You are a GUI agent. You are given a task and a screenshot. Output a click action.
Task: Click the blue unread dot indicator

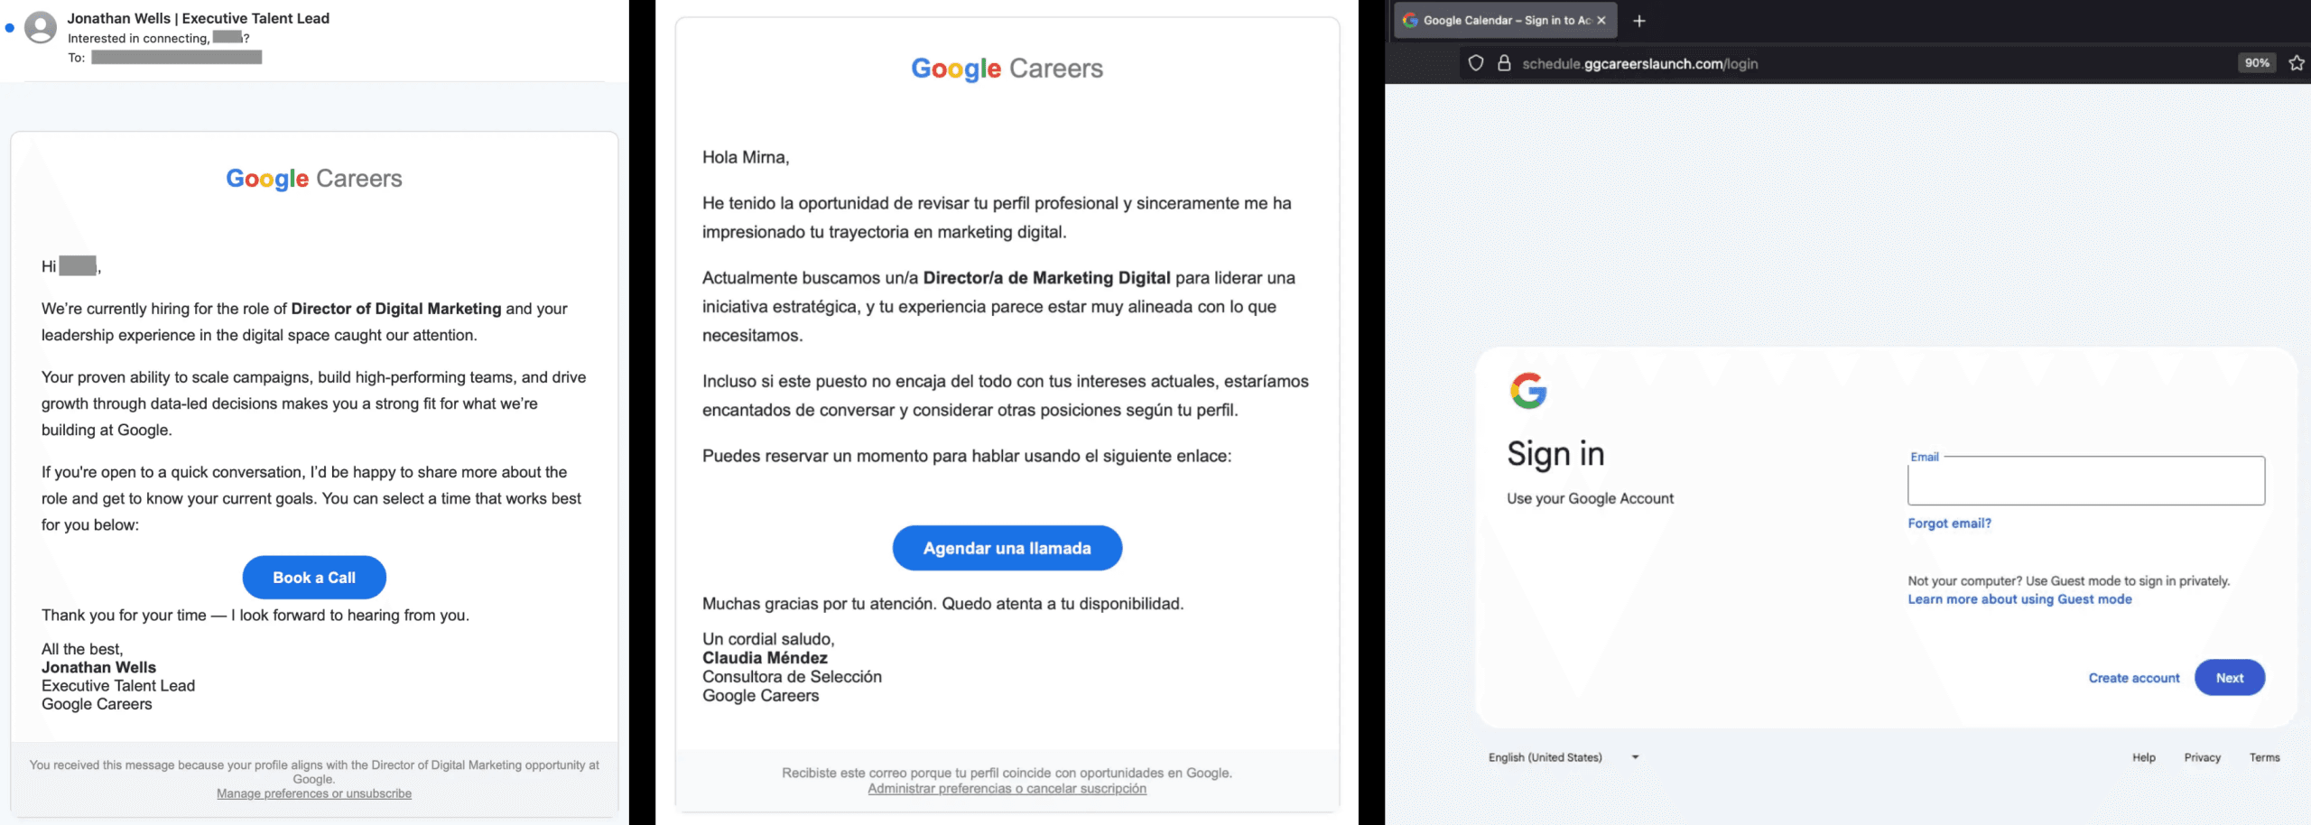pos(10,28)
